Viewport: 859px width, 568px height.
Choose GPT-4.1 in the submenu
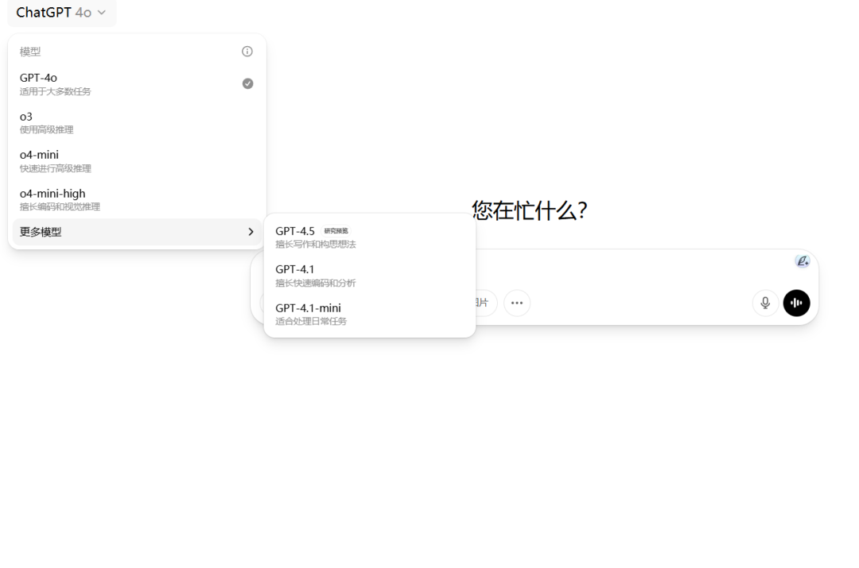click(x=370, y=275)
